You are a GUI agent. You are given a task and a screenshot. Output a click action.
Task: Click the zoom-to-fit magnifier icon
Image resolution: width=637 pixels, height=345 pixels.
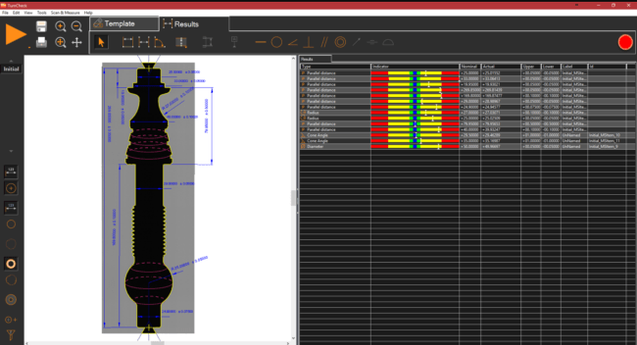click(61, 42)
